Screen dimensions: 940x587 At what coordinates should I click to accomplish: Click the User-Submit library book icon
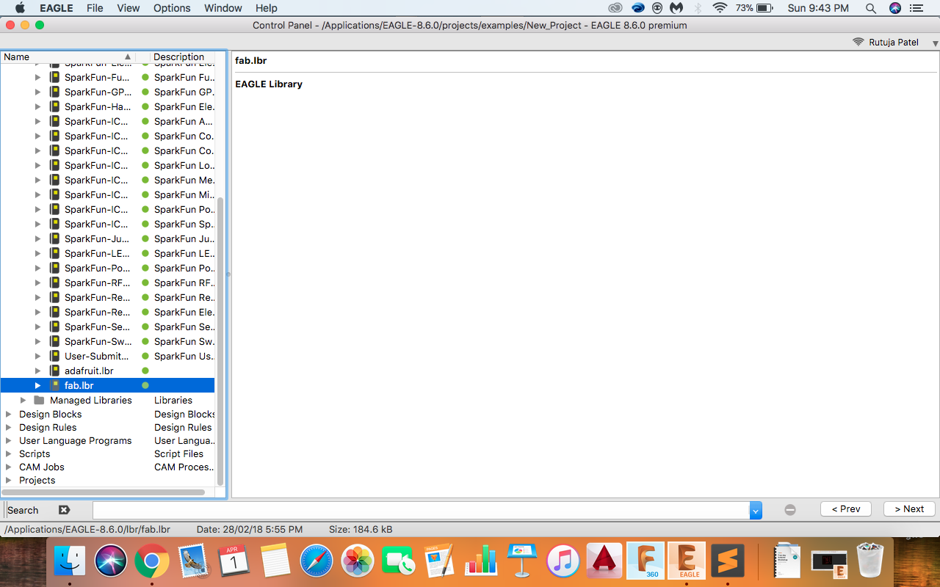[x=54, y=356]
